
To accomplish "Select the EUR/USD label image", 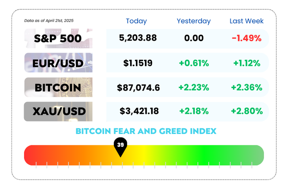I will (58, 63).
